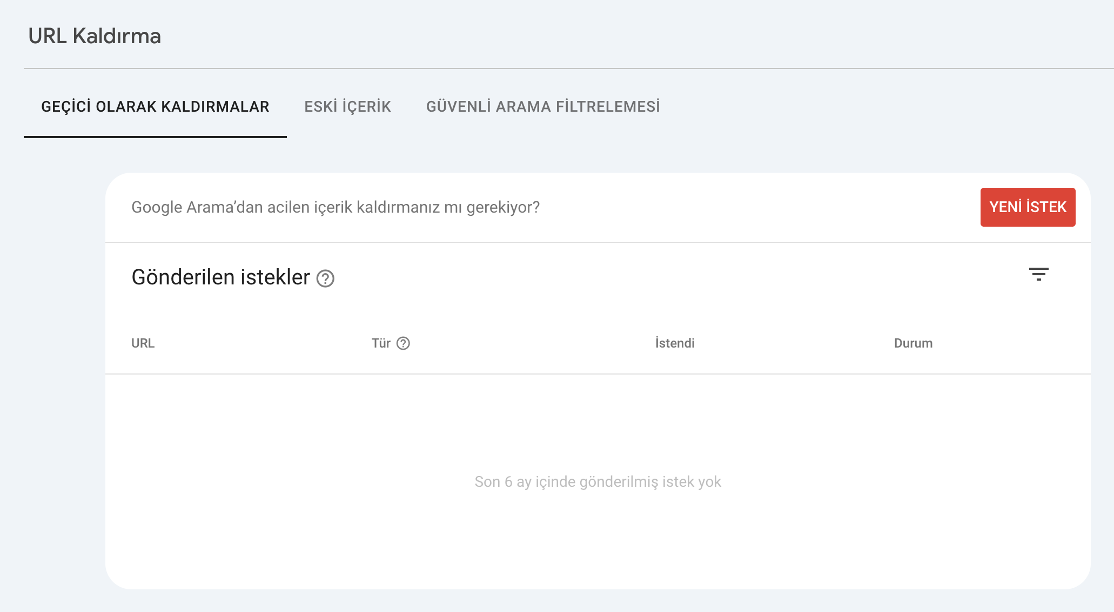Click the URL Kaldırma page title
The height and width of the screenshot is (612, 1114).
point(95,36)
